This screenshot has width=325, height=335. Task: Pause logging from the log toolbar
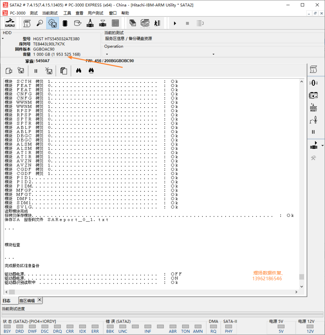point(36,71)
